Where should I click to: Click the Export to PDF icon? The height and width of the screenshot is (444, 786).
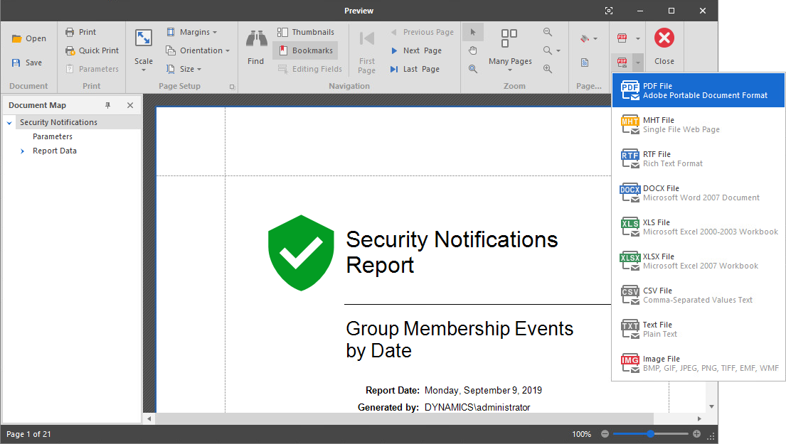[622, 38]
